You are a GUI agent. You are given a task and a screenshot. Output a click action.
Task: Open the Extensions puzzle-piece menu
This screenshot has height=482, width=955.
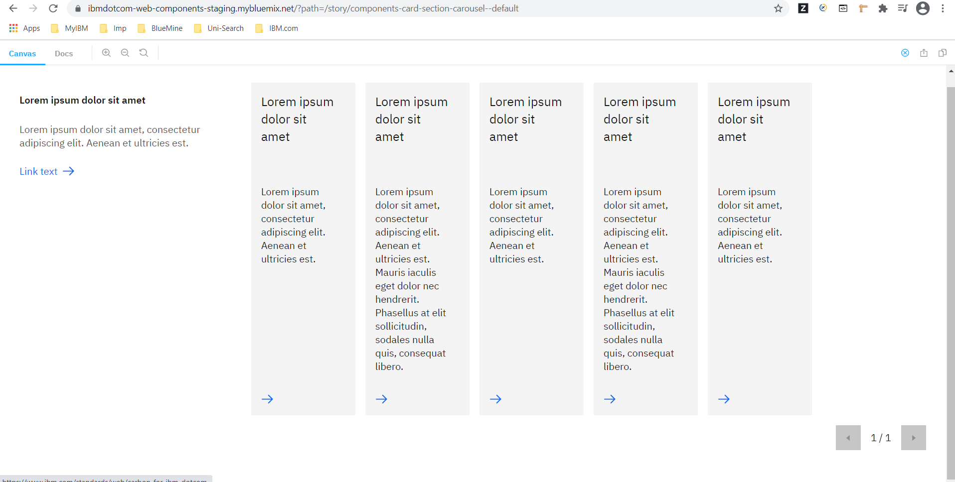pyautogui.click(x=883, y=8)
